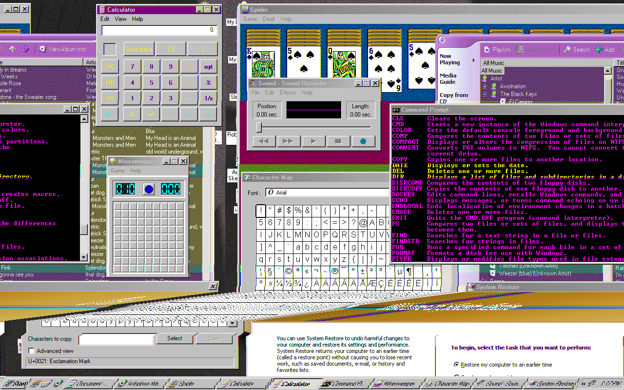
Task: Click the Characters to copy text field
Action: pyautogui.click(x=116, y=339)
